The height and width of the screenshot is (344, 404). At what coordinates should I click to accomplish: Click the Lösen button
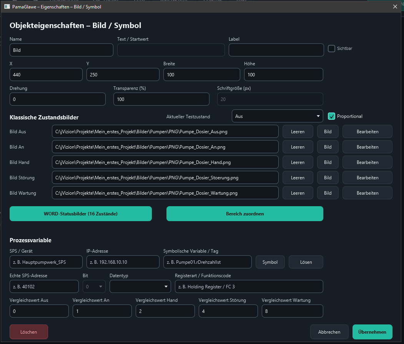[x=306, y=262]
